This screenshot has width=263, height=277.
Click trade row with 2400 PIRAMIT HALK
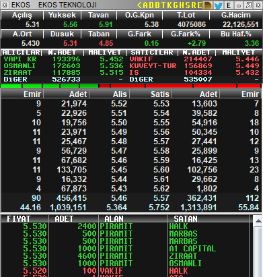pyautogui.click(x=125, y=226)
